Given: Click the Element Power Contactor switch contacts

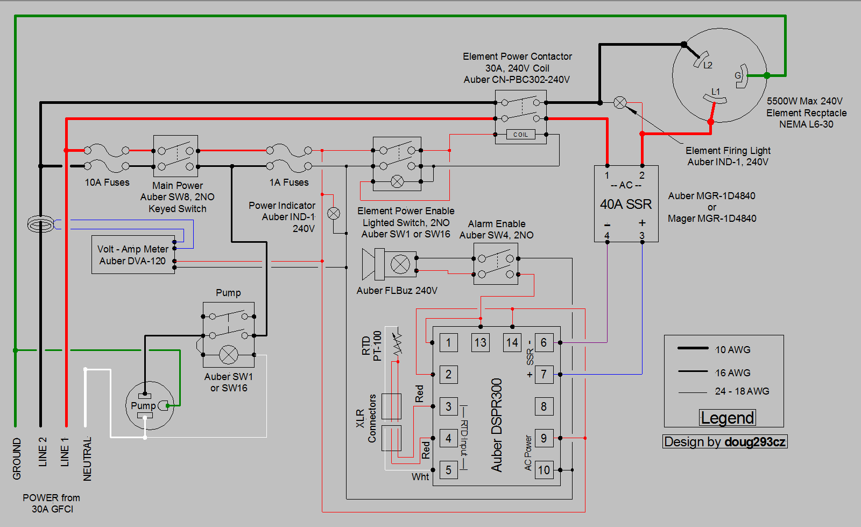Looking at the screenshot, I should [520, 110].
